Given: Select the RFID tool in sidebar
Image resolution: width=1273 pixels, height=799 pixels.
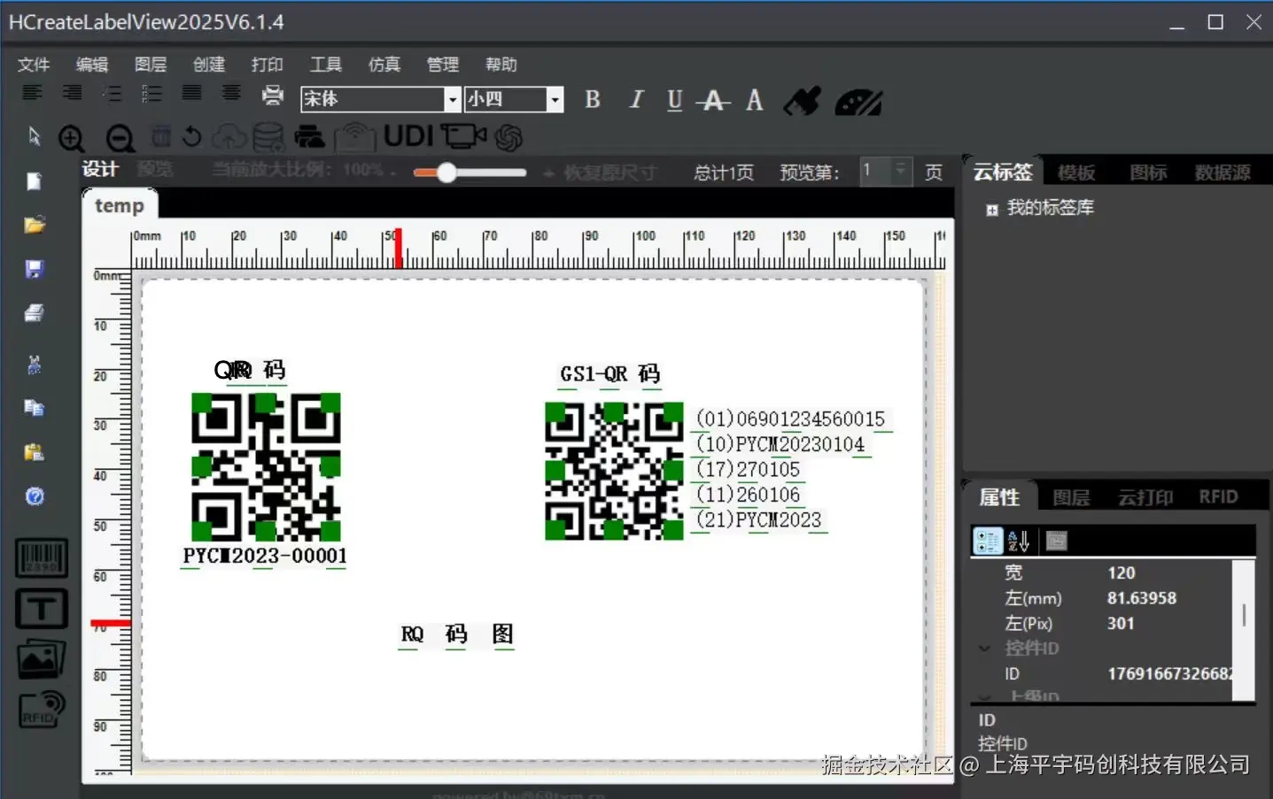Looking at the screenshot, I should tap(42, 710).
